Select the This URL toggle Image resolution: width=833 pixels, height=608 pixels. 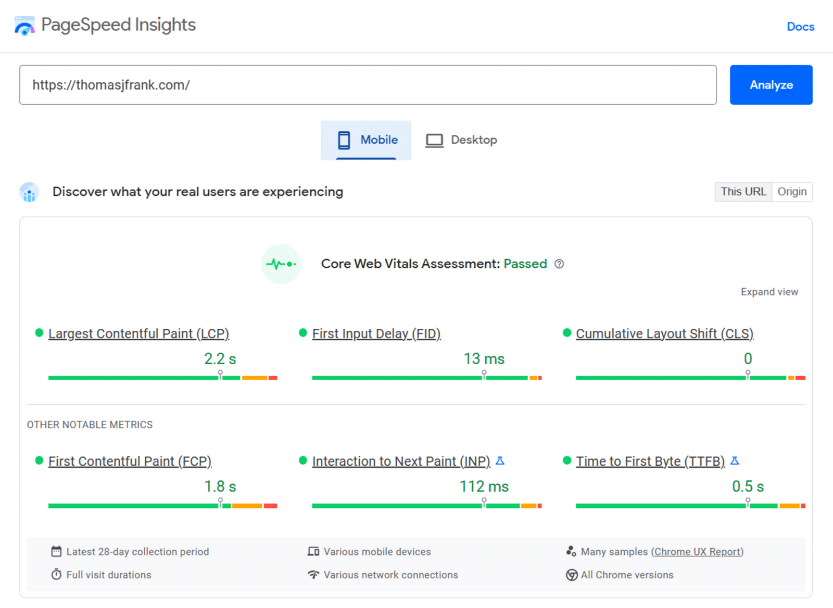743,192
